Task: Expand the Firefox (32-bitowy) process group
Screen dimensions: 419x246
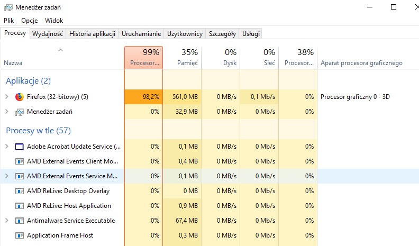Action: pos(7,97)
